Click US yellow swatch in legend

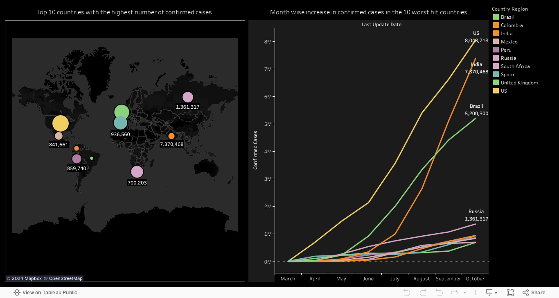(x=496, y=91)
